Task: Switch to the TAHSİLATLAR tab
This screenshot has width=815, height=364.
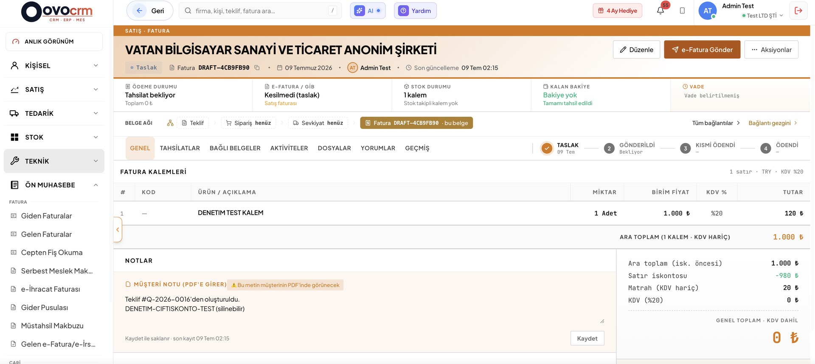Action: tap(180, 148)
